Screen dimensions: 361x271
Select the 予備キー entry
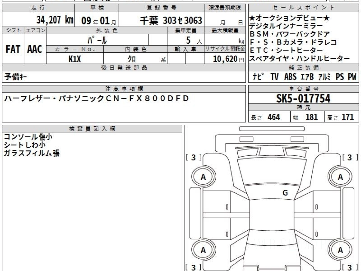16,77
